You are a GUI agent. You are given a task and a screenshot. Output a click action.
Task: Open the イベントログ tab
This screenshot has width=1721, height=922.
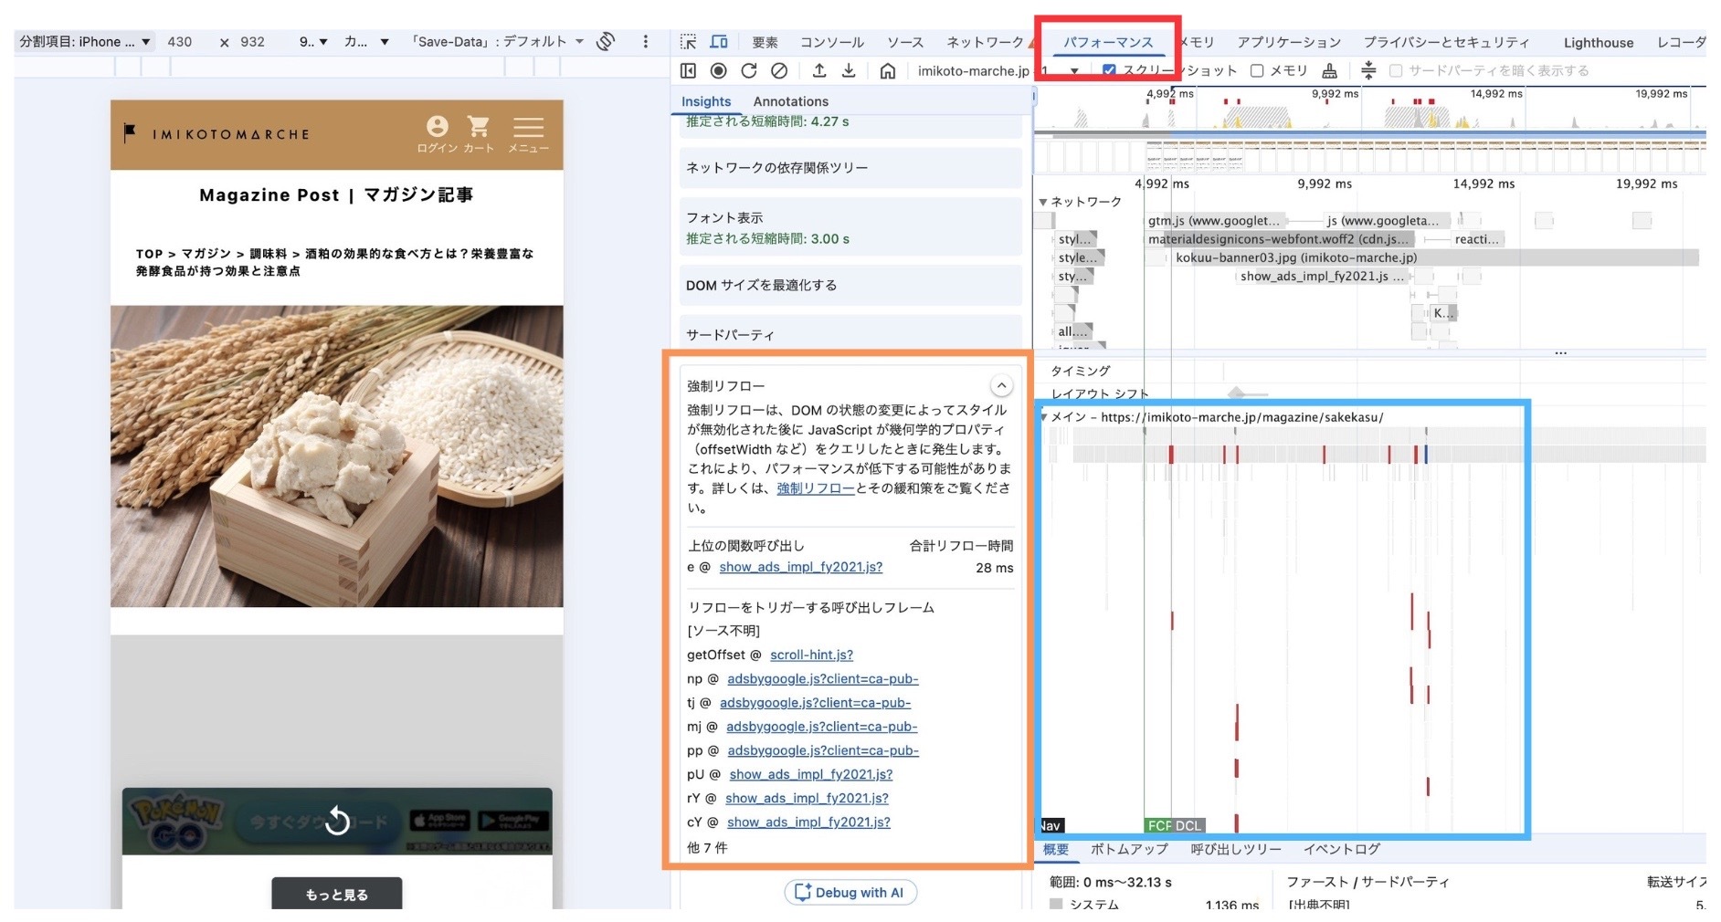point(1341,849)
